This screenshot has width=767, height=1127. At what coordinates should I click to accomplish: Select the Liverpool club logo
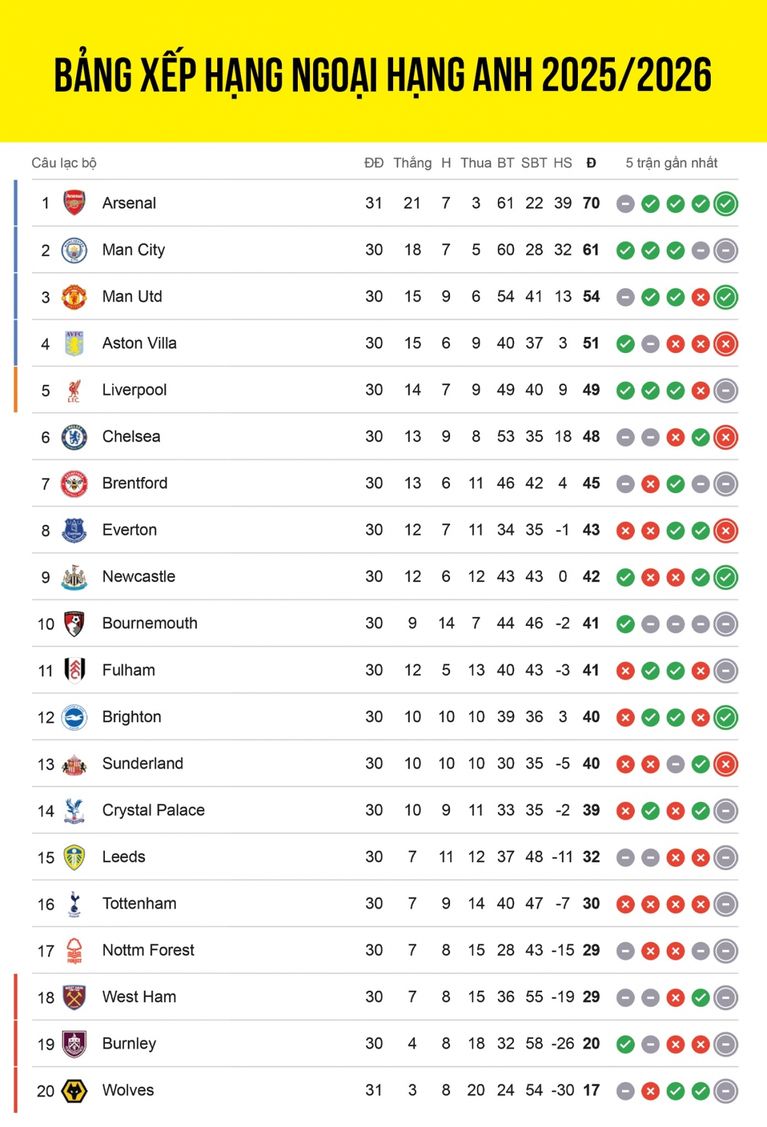coord(74,391)
